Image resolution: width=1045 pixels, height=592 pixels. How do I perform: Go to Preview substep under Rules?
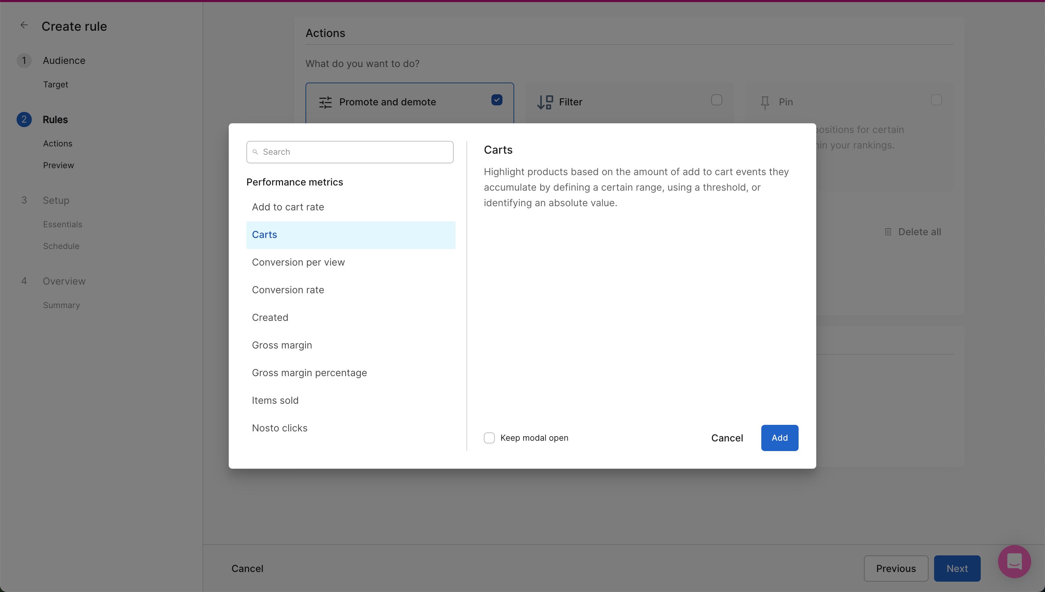point(59,165)
